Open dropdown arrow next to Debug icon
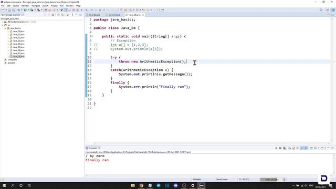Screen dimensions: 336x189 click(22, 10)
